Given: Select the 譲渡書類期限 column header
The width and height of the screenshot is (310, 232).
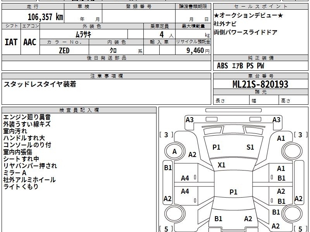Looking at the screenshot, I should [193, 7].
